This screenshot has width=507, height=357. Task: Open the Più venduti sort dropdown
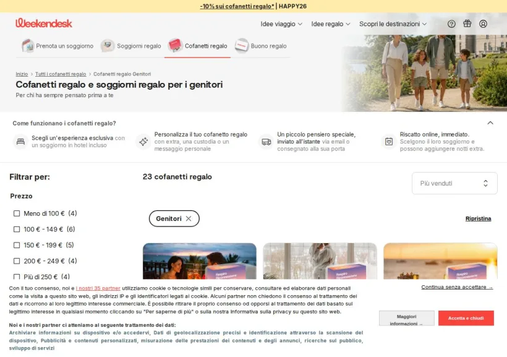pos(454,183)
